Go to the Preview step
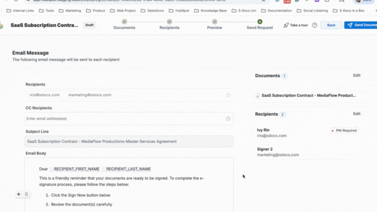This screenshot has height=212, width=377. (x=215, y=25)
